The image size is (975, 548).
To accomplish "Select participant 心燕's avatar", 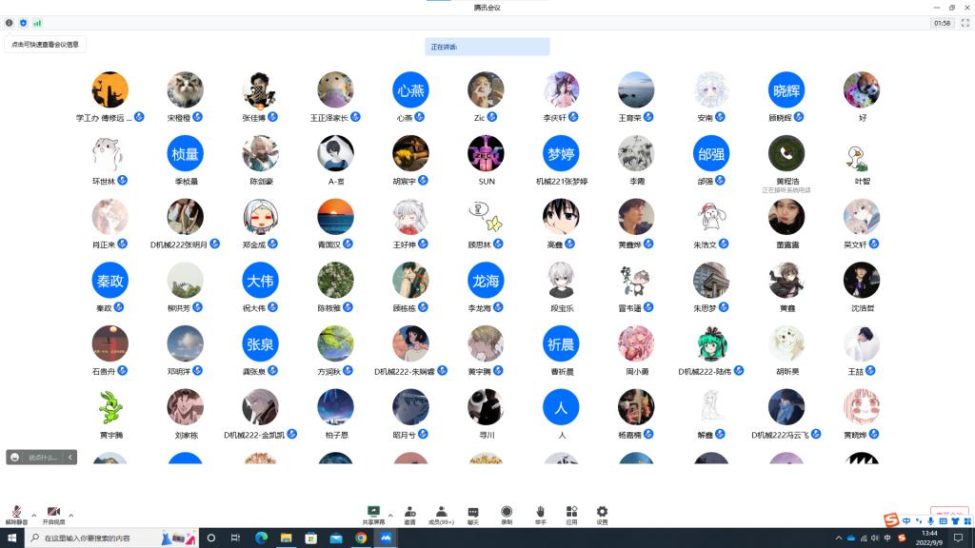I will coord(410,90).
